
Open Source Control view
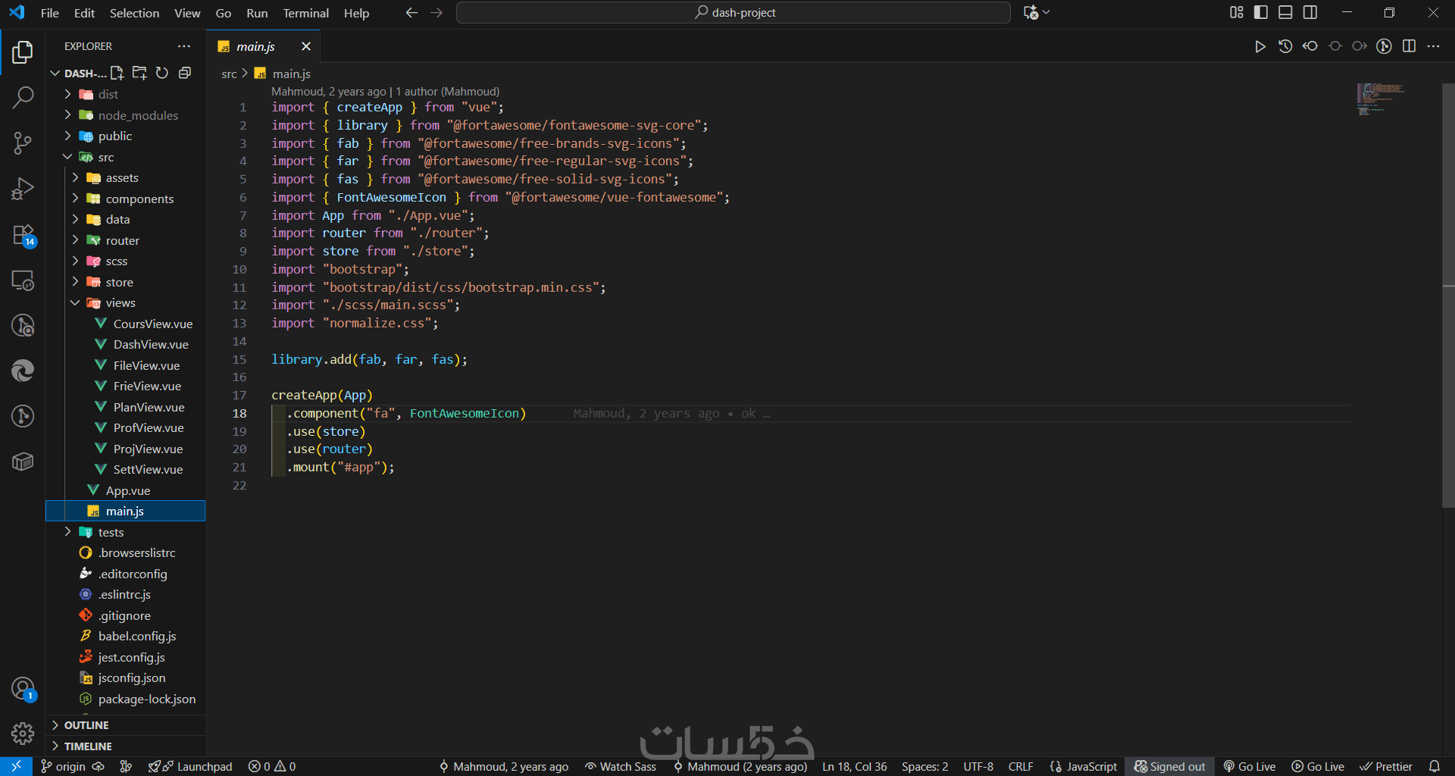click(x=23, y=142)
